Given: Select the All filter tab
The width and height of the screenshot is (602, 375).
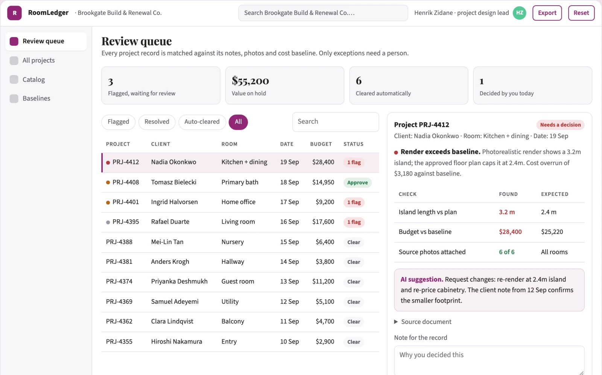Looking at the screenshot, I should coord(238,122).
